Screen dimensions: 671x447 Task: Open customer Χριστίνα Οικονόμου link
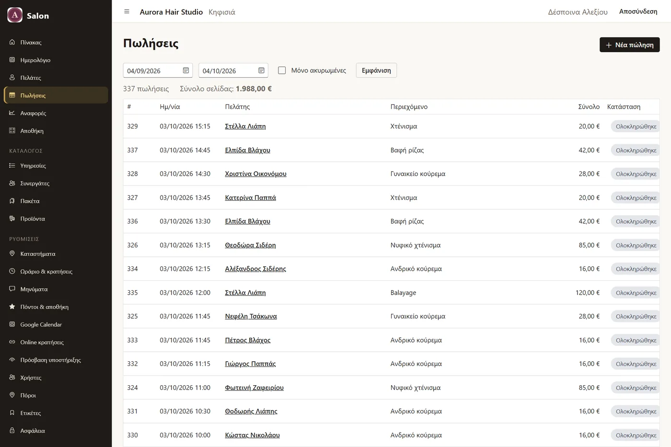tap(255, 174)
